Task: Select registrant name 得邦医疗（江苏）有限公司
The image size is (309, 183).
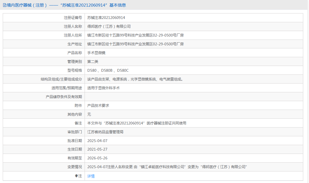Action: point(109,26)
